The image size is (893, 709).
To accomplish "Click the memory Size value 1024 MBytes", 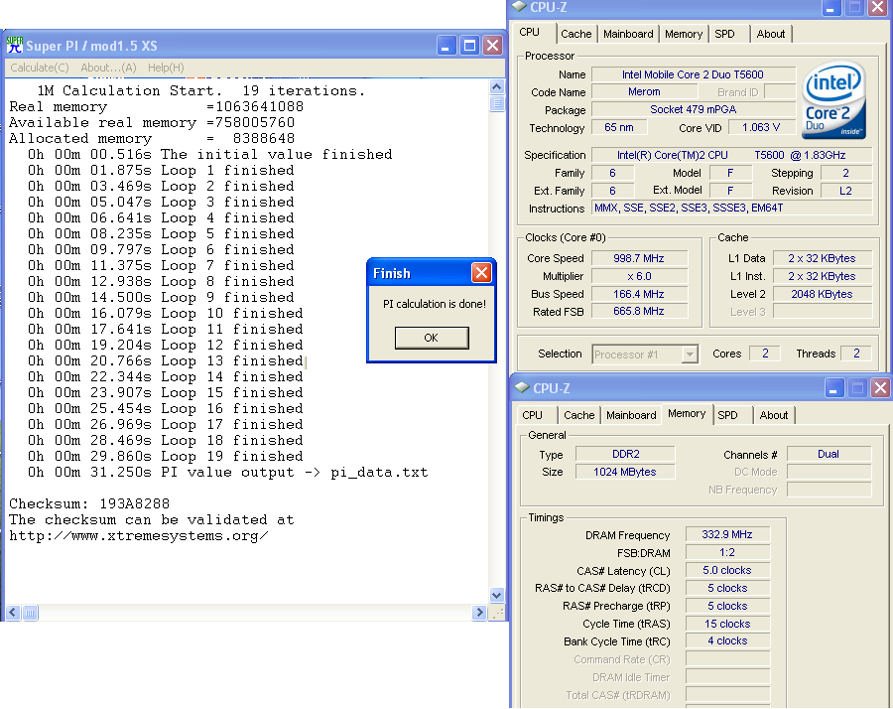I will [x=625, y=472].
